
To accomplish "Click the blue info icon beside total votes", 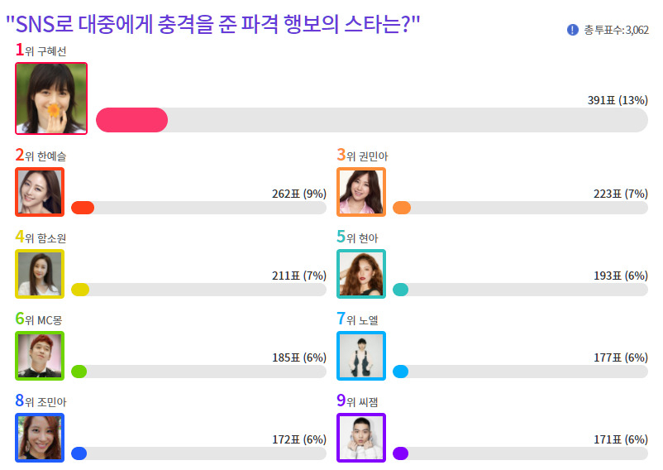I will click(x=572, y=30).
